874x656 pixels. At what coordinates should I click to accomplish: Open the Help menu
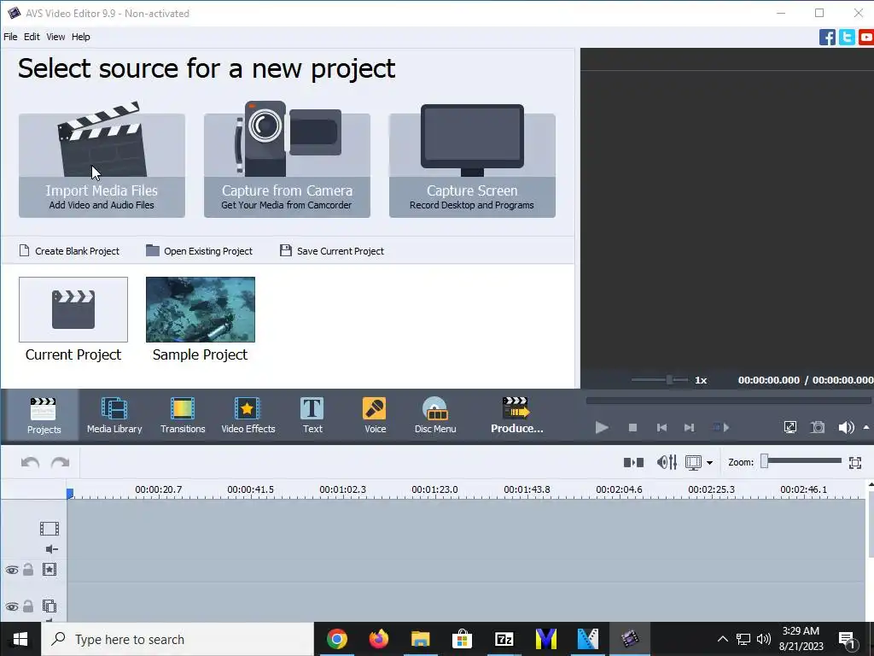coord(80,37)
